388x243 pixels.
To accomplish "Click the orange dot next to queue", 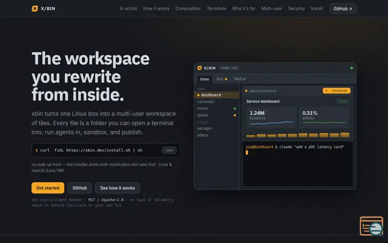I will pyautogui.click(x=235, y=115).
